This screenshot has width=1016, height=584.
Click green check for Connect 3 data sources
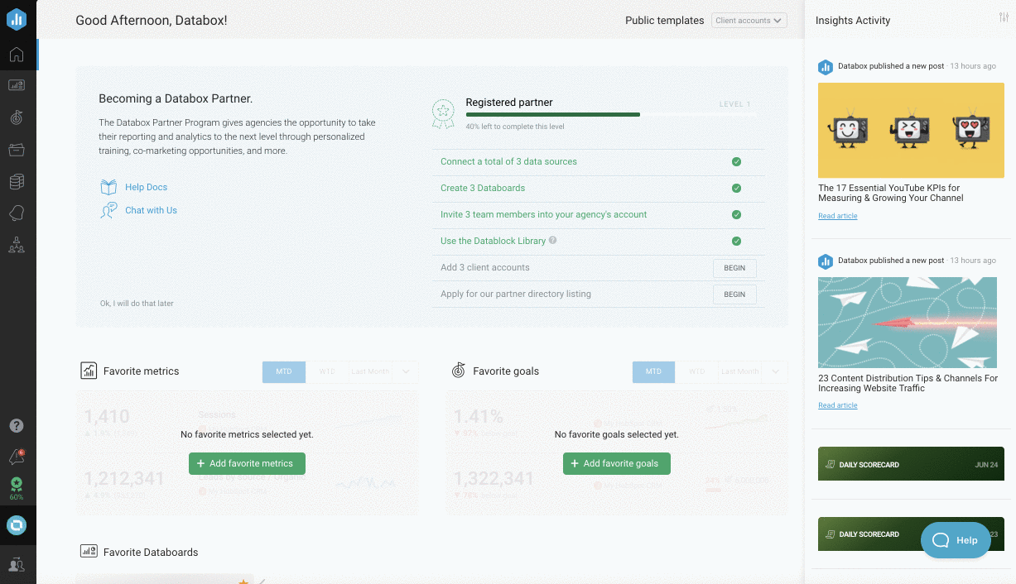pyautogui.click(x=736, y=161)
